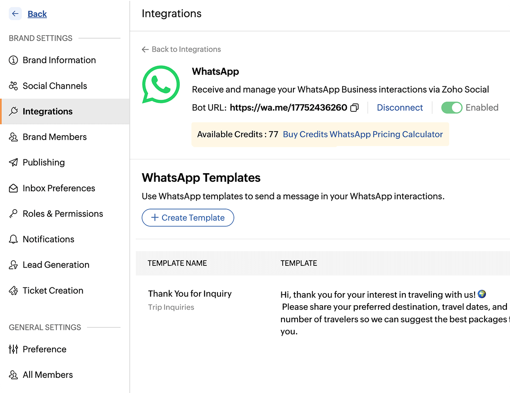Open All Members settings

48,375
